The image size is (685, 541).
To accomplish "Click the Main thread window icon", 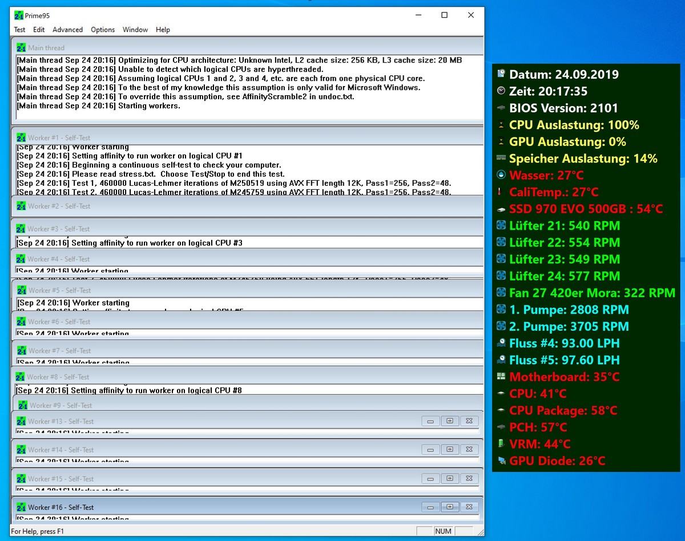I will coord(21,48).
